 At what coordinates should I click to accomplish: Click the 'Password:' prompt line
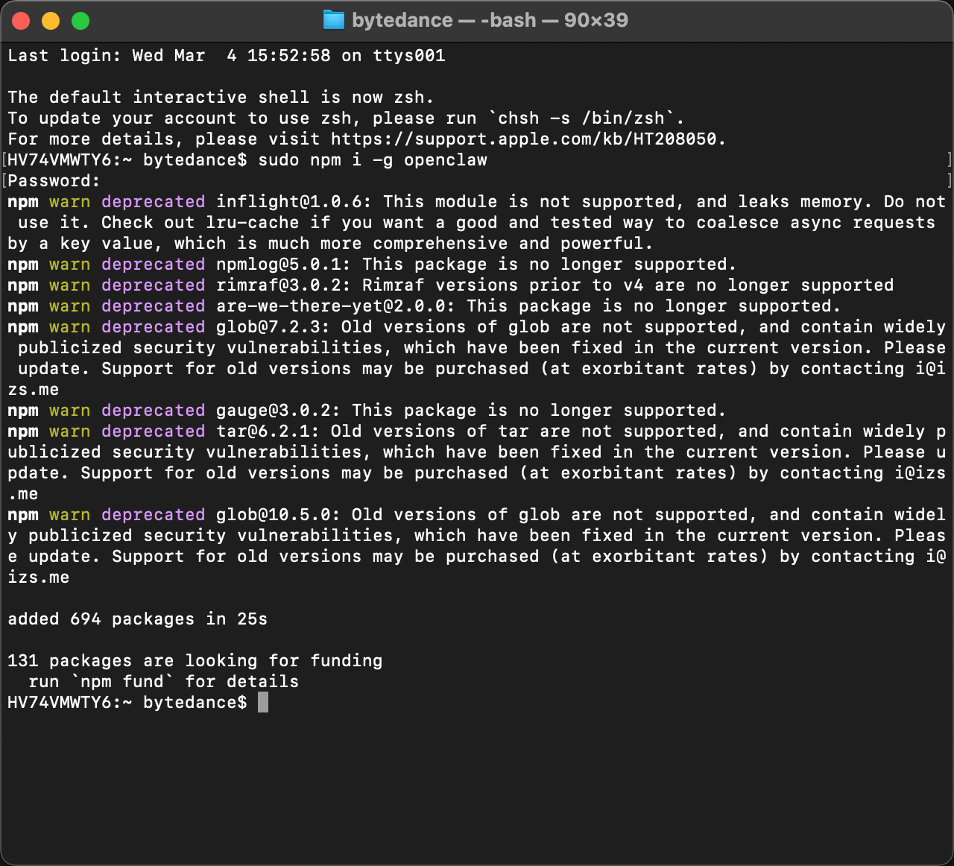[54, 181]
